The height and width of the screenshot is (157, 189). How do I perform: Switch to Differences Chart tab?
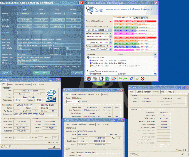(141, 18)
